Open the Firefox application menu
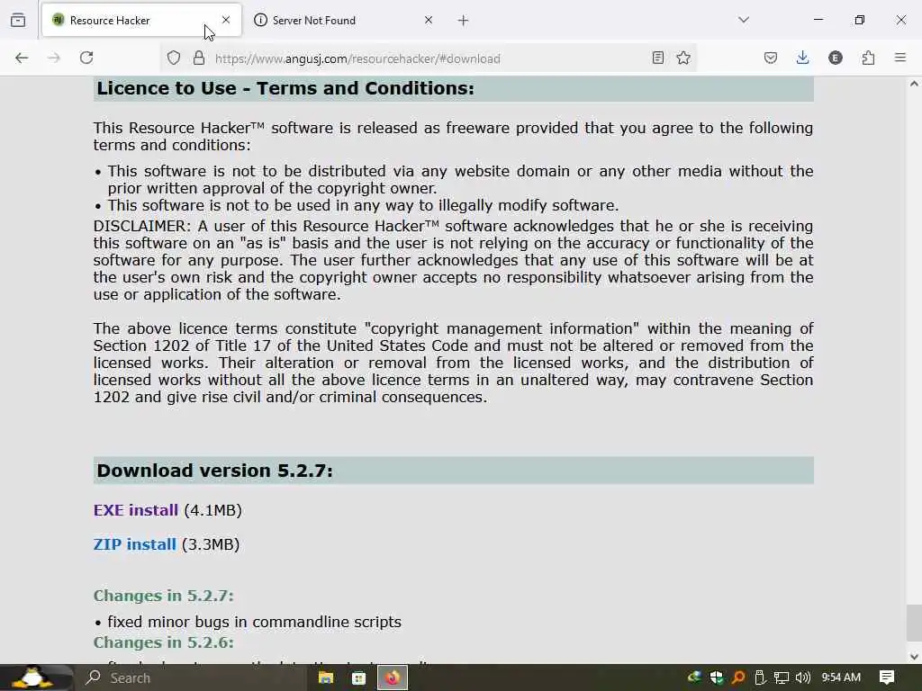 900,58
